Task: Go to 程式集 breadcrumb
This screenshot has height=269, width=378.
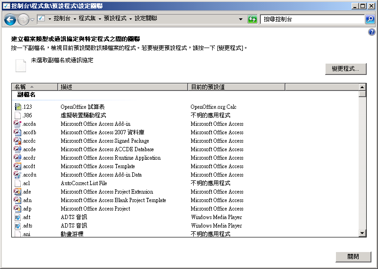Action: [87, 18]
